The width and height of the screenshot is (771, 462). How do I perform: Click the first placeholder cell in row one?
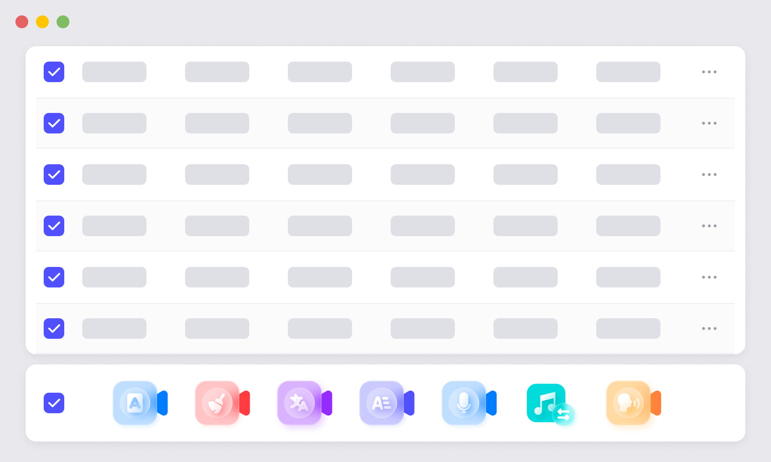[x=114, y=72]
